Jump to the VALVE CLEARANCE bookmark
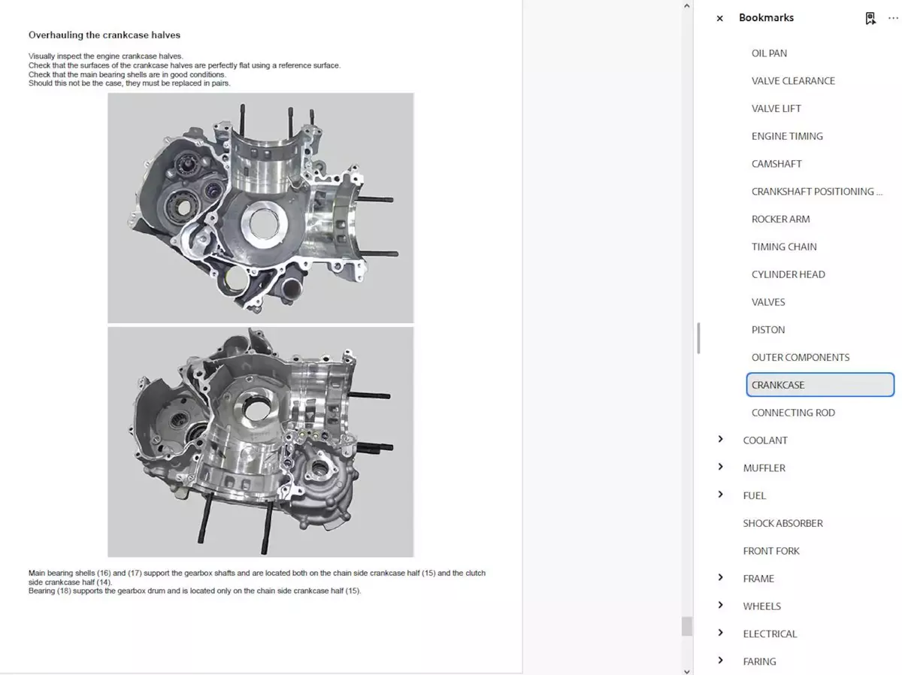 [793, 81]
